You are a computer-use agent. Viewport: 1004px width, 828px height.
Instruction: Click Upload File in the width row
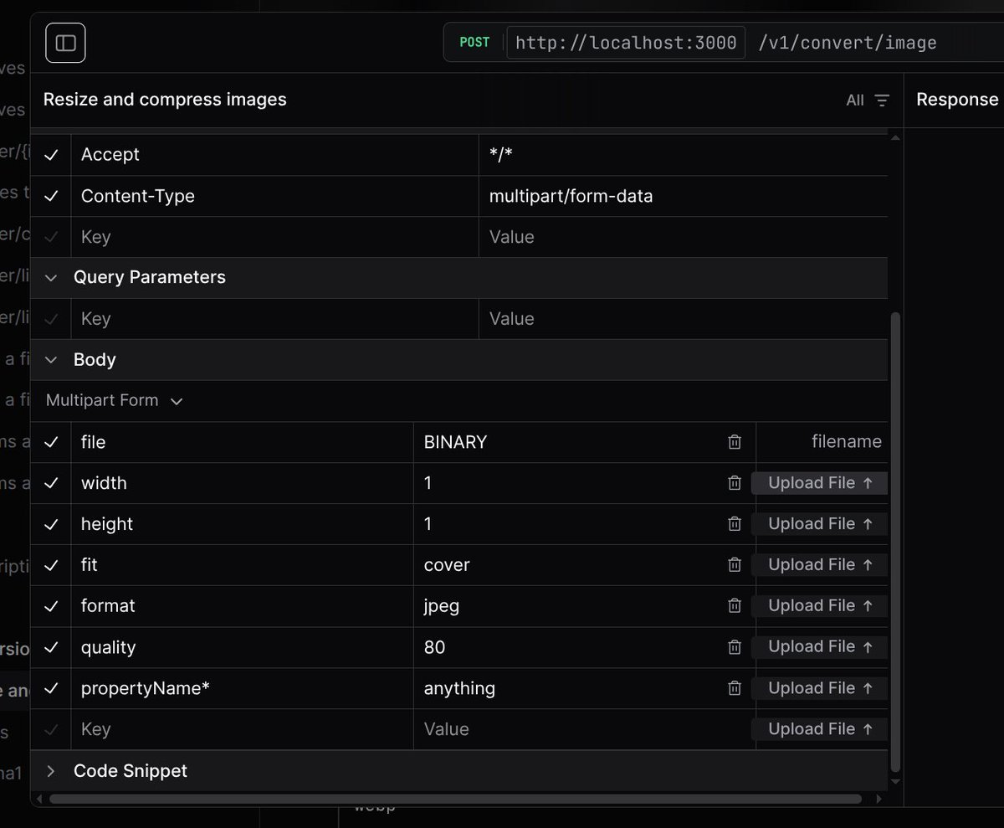pos(820,483)
